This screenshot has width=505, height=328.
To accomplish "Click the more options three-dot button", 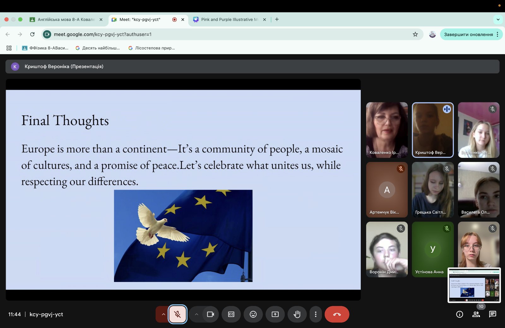I will pyautogui.click(x=315, y=314).
